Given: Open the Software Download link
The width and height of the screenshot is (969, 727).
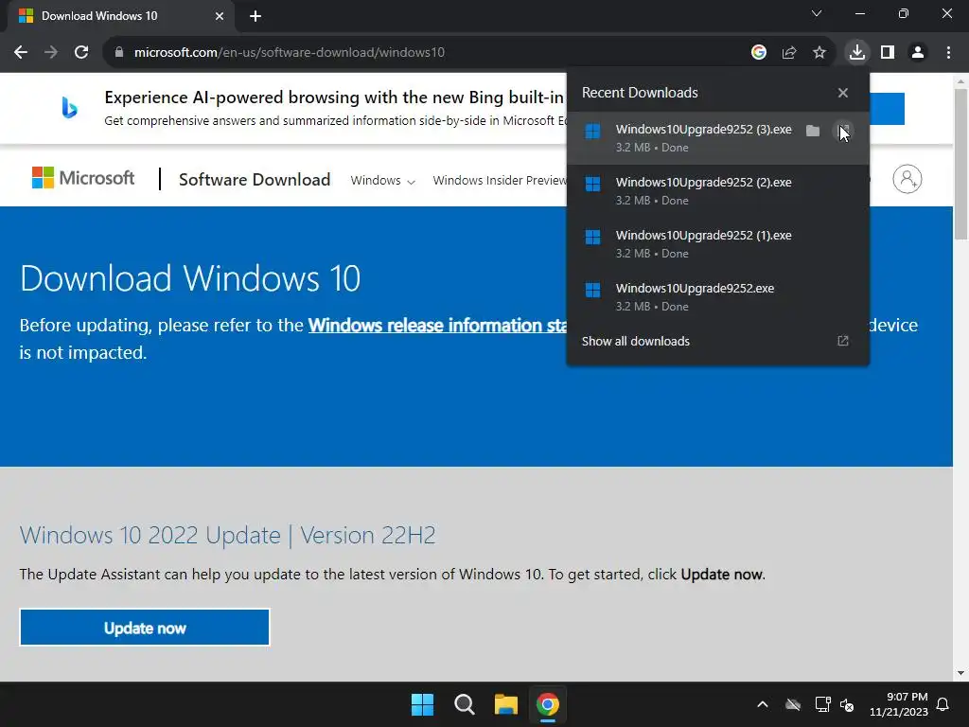Looking at the screenshot, I should point(254,180).
